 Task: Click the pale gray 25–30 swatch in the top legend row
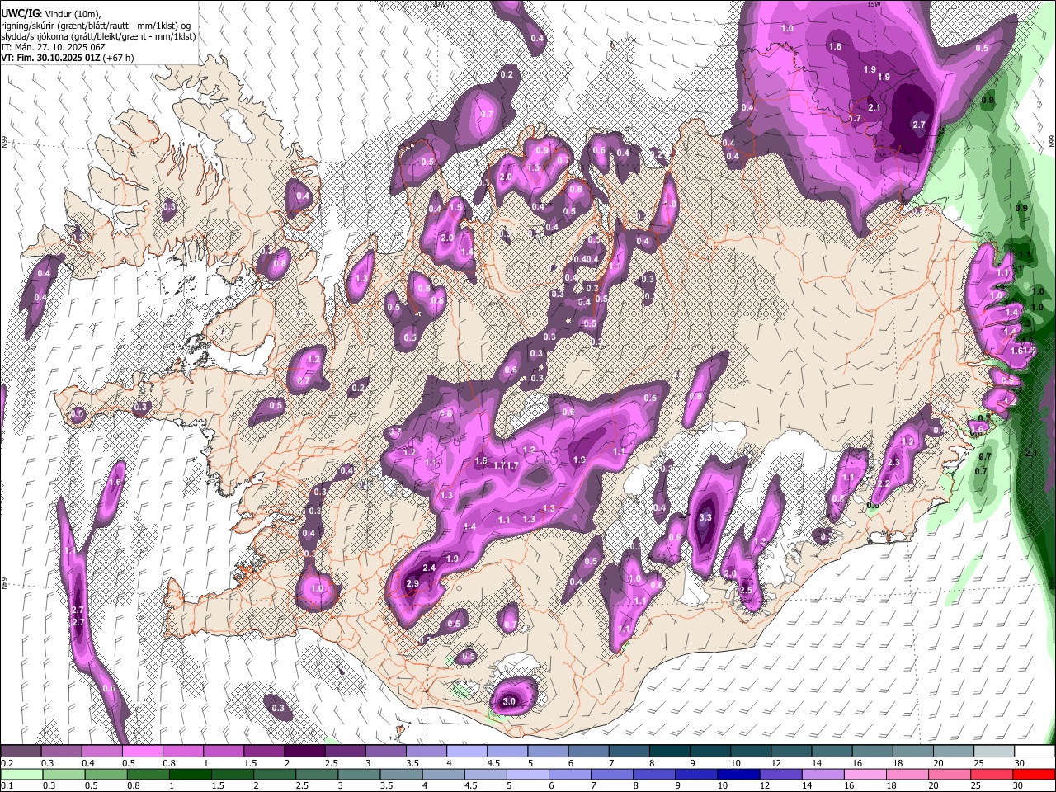(994, 752)
